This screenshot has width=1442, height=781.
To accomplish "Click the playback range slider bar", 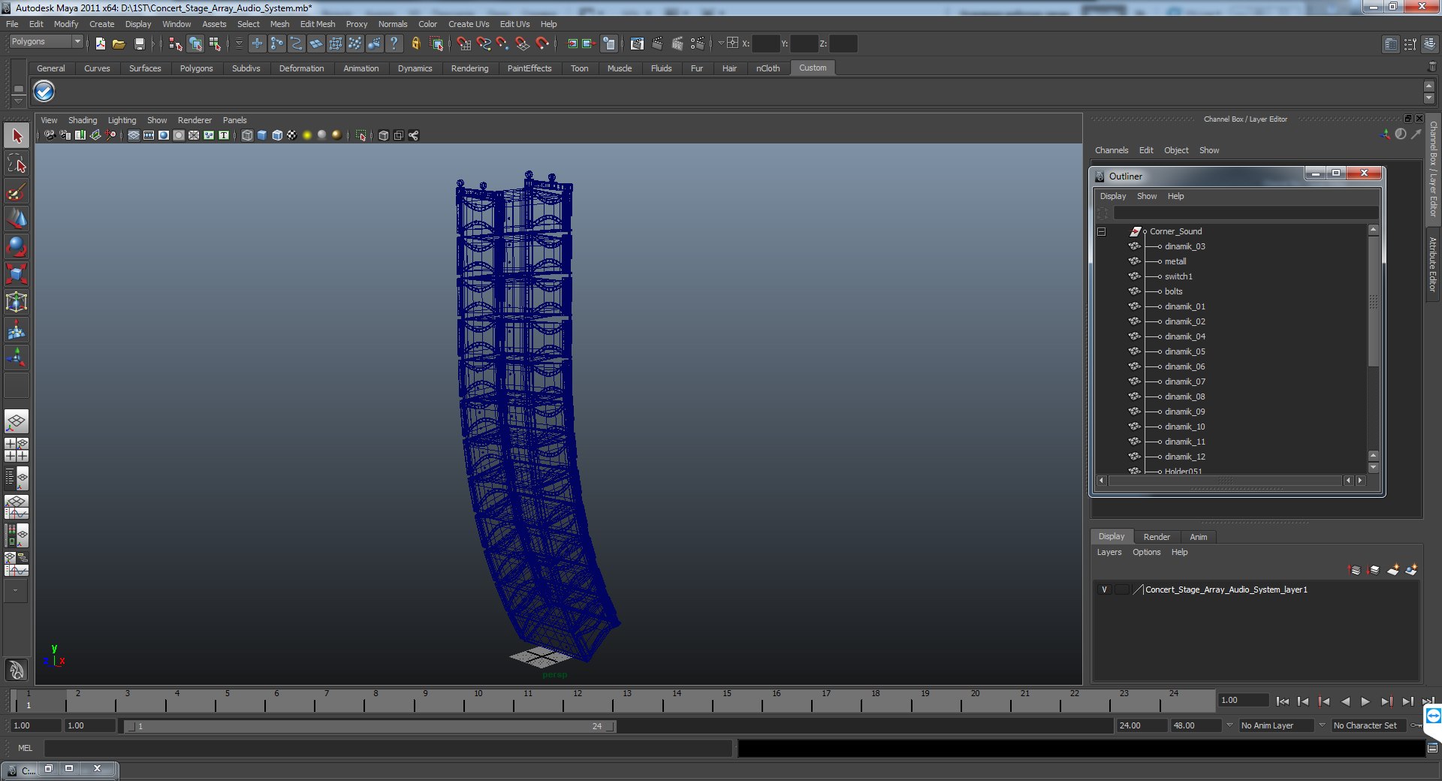I will click(370, 726).
